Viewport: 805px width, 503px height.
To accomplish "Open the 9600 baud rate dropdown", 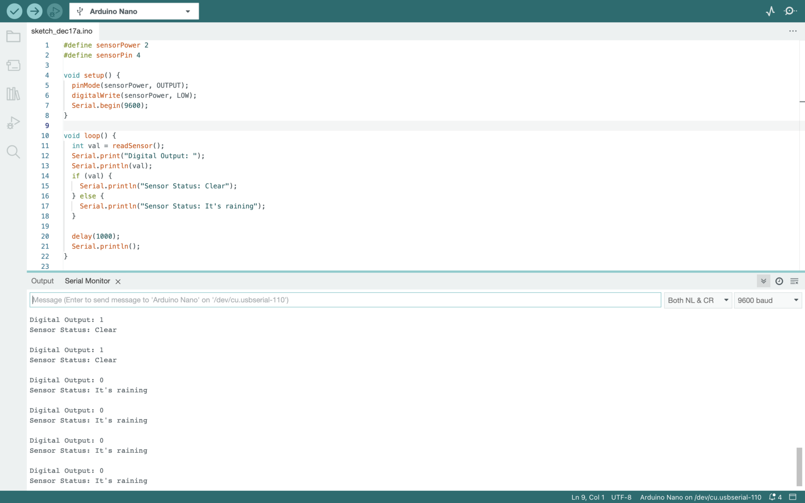I will click(767, 301).
